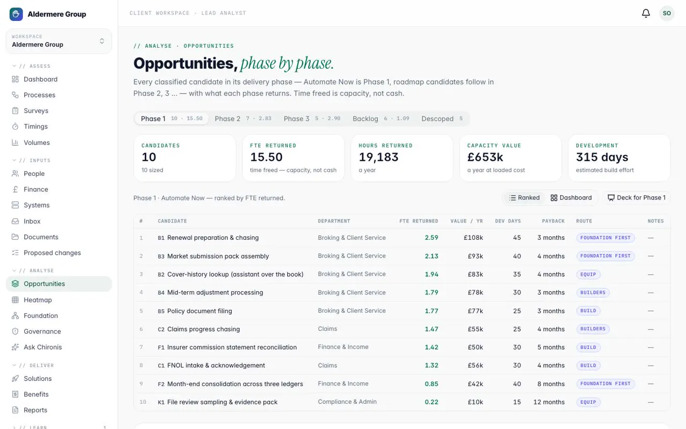The image size is (686, 429).
Task: Click the FTE RETURNED 15.50 summary card
Action: pos(293,158)
